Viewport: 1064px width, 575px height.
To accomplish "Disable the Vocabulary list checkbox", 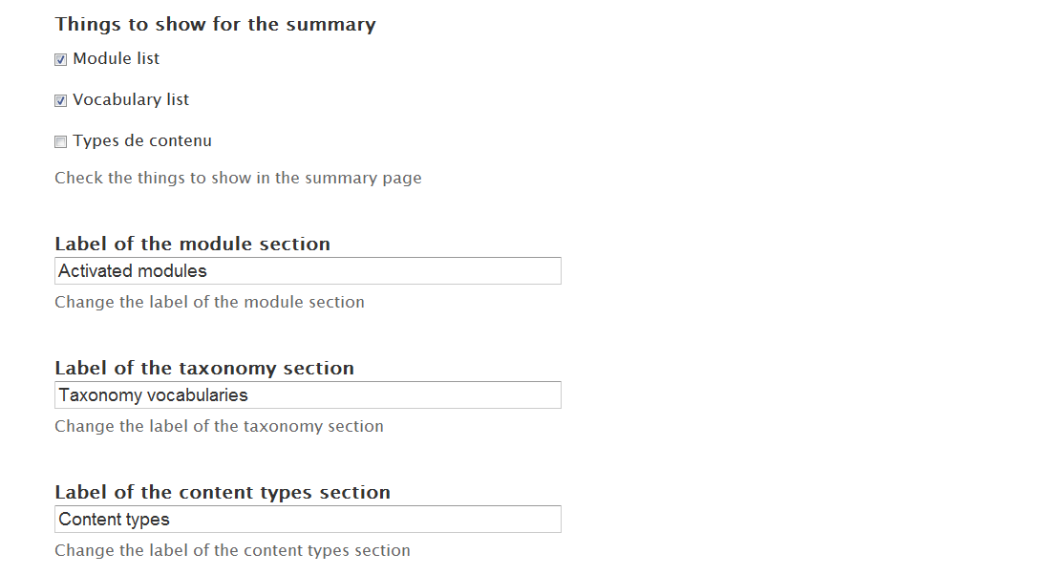I will pos(60,100).
